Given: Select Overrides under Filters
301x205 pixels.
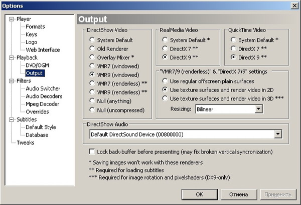Looking at the screenshot, I should (37, 111).
